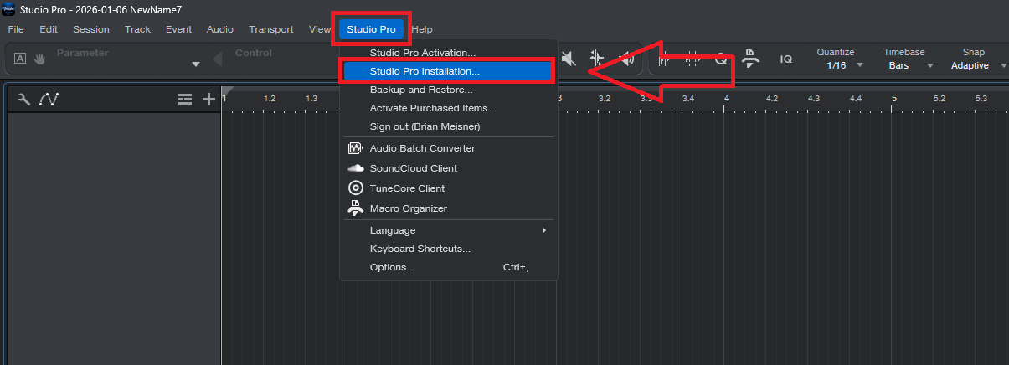Select Backup and Restore entry
The image size is (1009, 365).
(421, 90)
